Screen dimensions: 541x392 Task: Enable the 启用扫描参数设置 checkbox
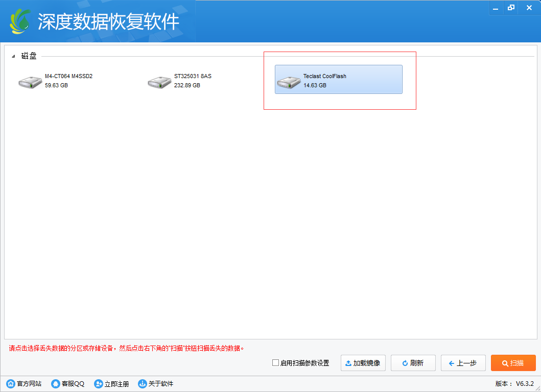(275, 363)
